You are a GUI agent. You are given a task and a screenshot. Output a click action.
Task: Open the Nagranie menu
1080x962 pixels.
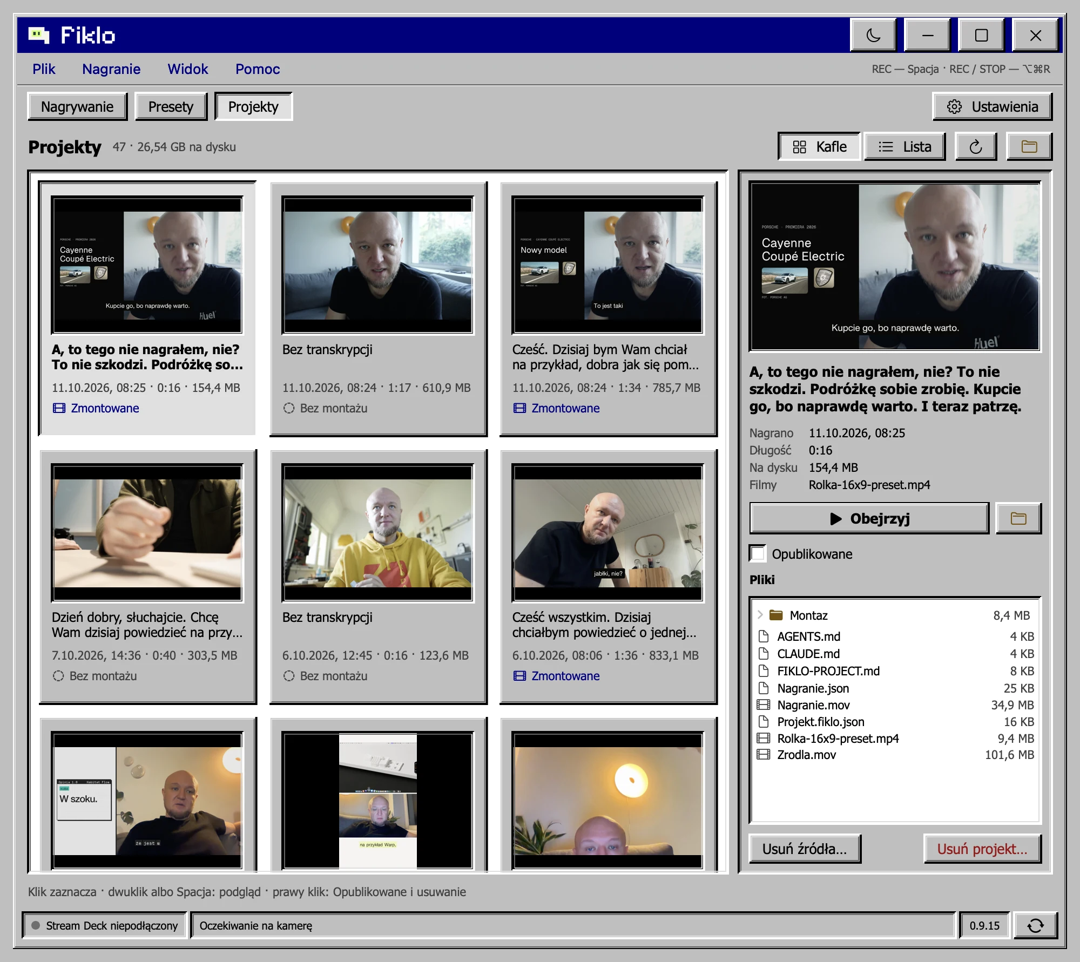[x=111, y=69]
